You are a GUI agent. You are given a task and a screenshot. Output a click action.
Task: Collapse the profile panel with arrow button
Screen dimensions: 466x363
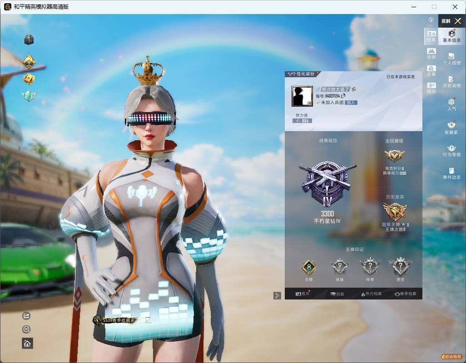pos(277,295)
